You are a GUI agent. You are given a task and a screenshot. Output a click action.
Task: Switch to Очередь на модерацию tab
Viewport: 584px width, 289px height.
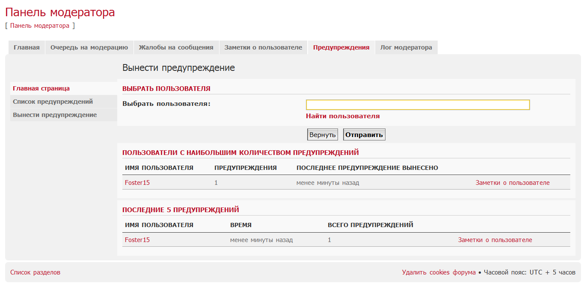tap(89, 47)
